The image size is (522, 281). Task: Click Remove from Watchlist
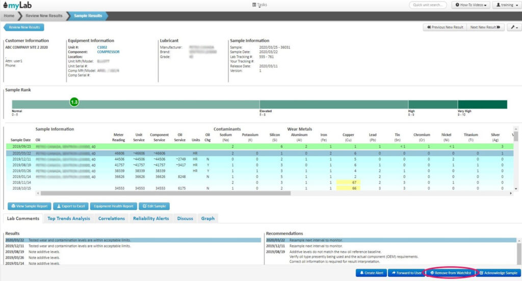click(x=451, y=273)
